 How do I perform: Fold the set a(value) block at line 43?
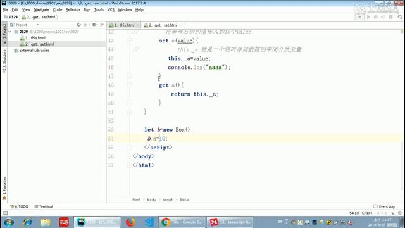click(x=130, y=41)
